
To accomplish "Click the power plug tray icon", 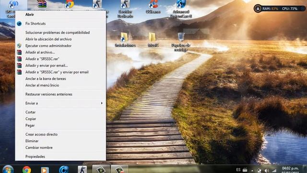I will click(x=260, y=171).
